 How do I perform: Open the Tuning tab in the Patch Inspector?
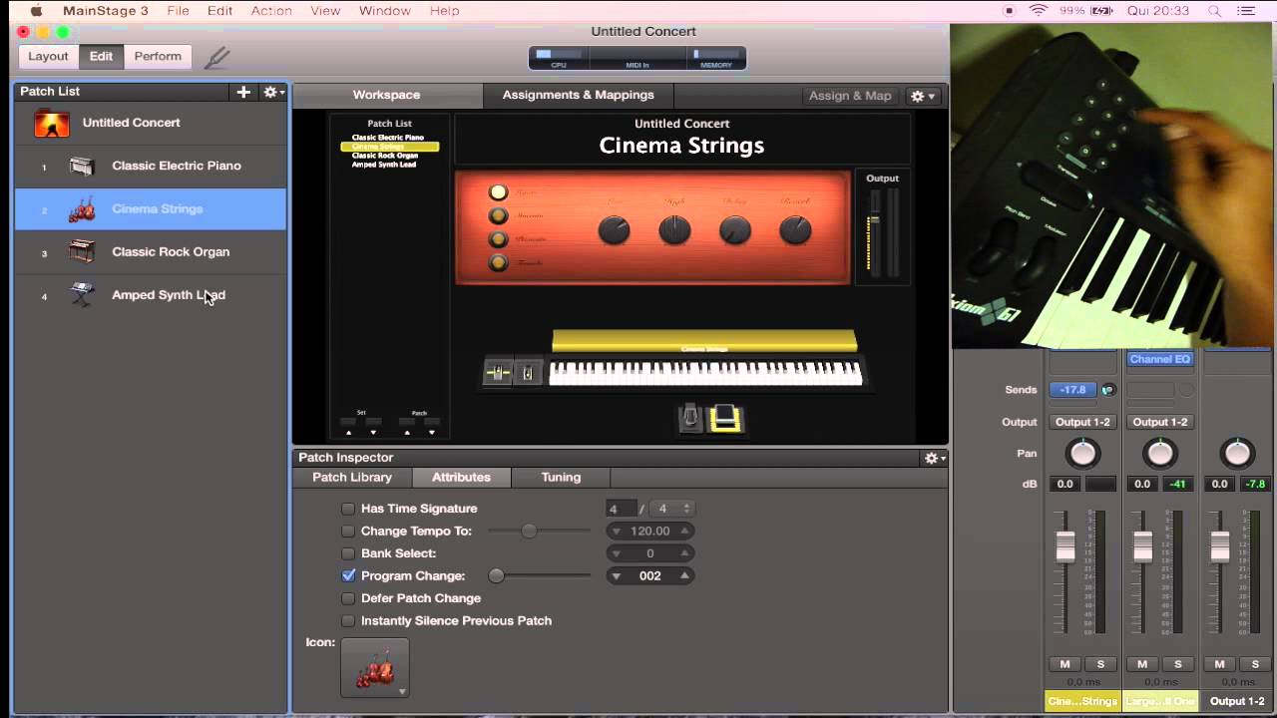(x=561, y=477)
